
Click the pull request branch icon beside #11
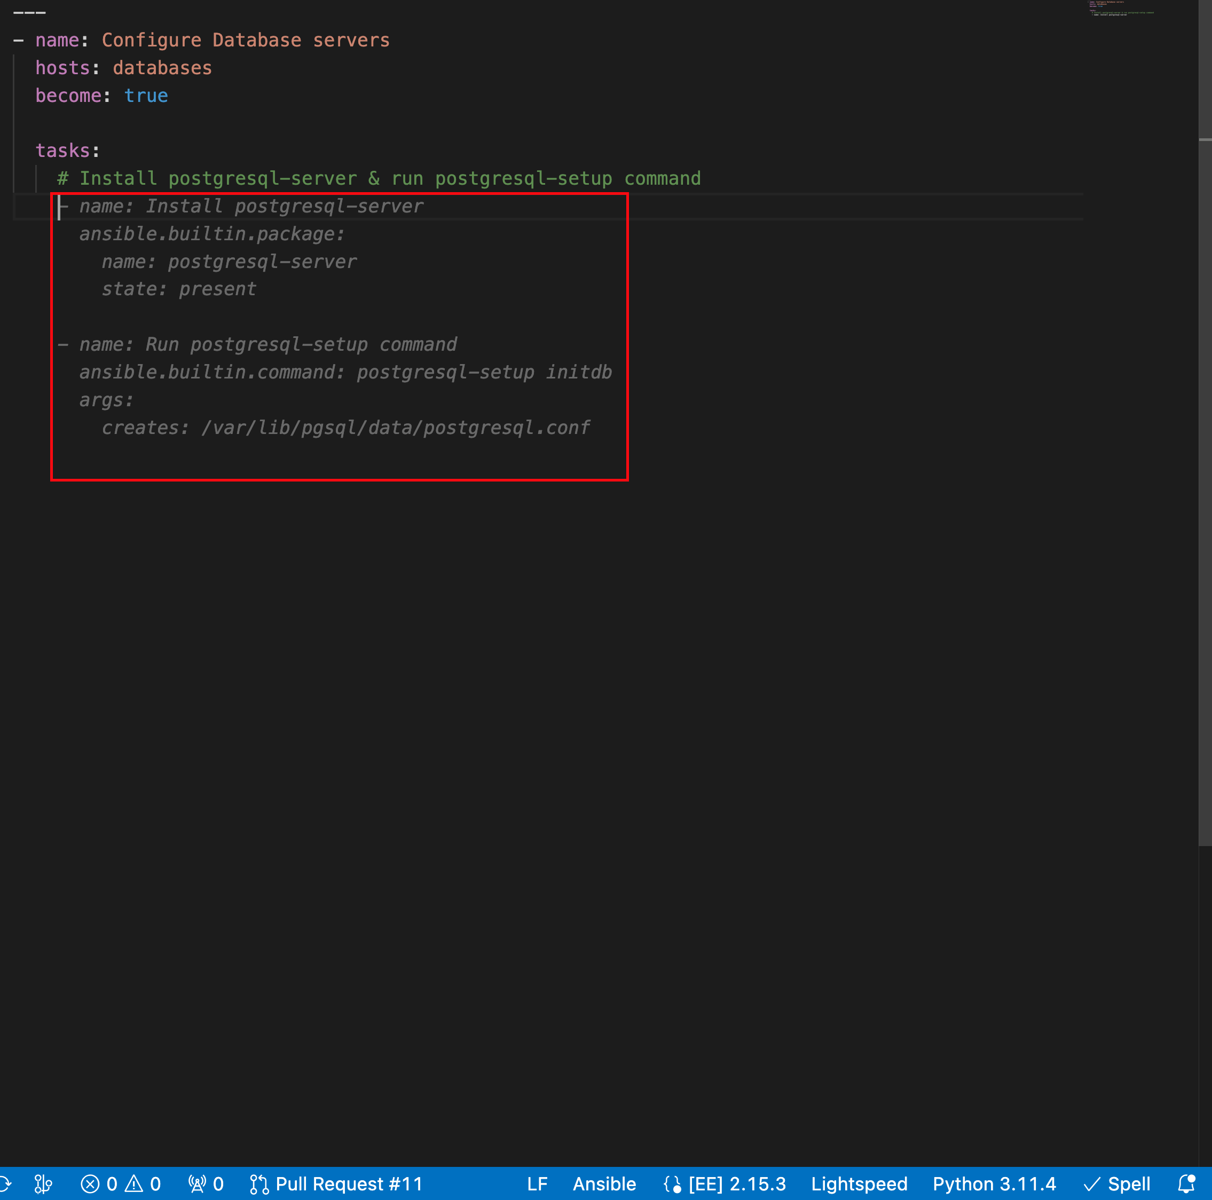click(x=259, y=1183)
